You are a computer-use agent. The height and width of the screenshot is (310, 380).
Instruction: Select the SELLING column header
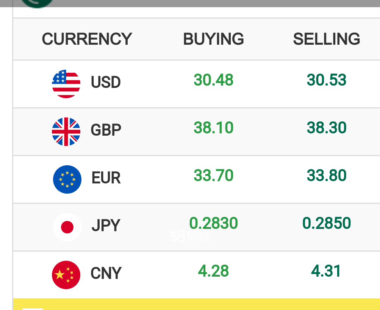pyautogui.click(x=327, y=39)
